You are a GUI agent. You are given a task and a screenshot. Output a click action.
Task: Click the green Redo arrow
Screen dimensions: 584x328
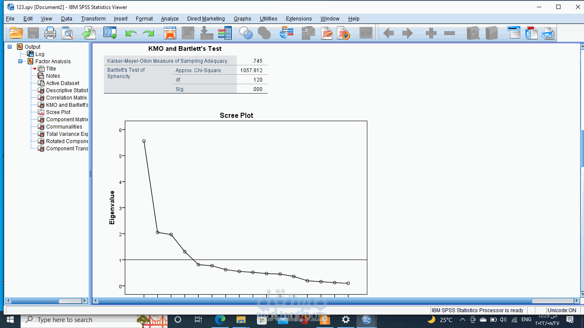click(148, 33)
